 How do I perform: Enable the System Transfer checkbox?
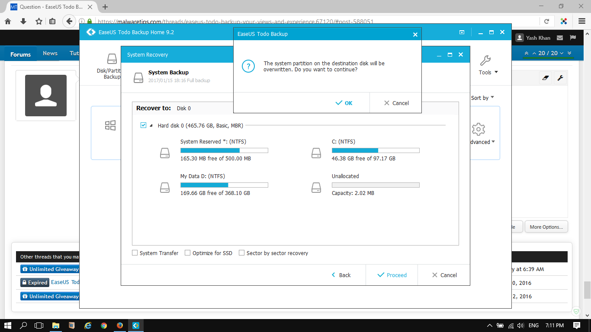coord(135,253)
